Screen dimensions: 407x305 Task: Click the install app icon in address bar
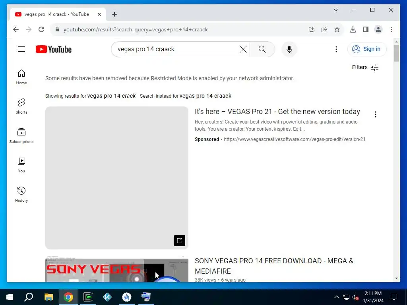pyautogui.click(x=312, y=29)
